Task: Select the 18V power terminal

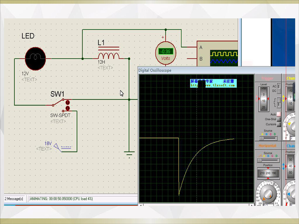Action: [x=58, y=147]
